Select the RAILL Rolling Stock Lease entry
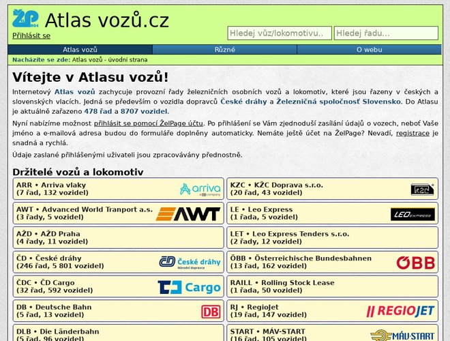Image resolution: width=450 pixels, height=341 pixels. click(x=333, y=286)
